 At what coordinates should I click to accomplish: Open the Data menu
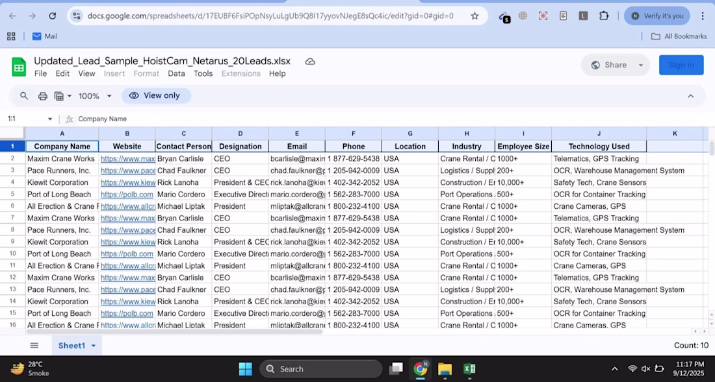pos(176,74)
